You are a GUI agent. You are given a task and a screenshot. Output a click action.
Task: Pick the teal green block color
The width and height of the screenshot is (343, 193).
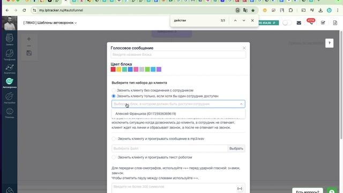[124, 69]
